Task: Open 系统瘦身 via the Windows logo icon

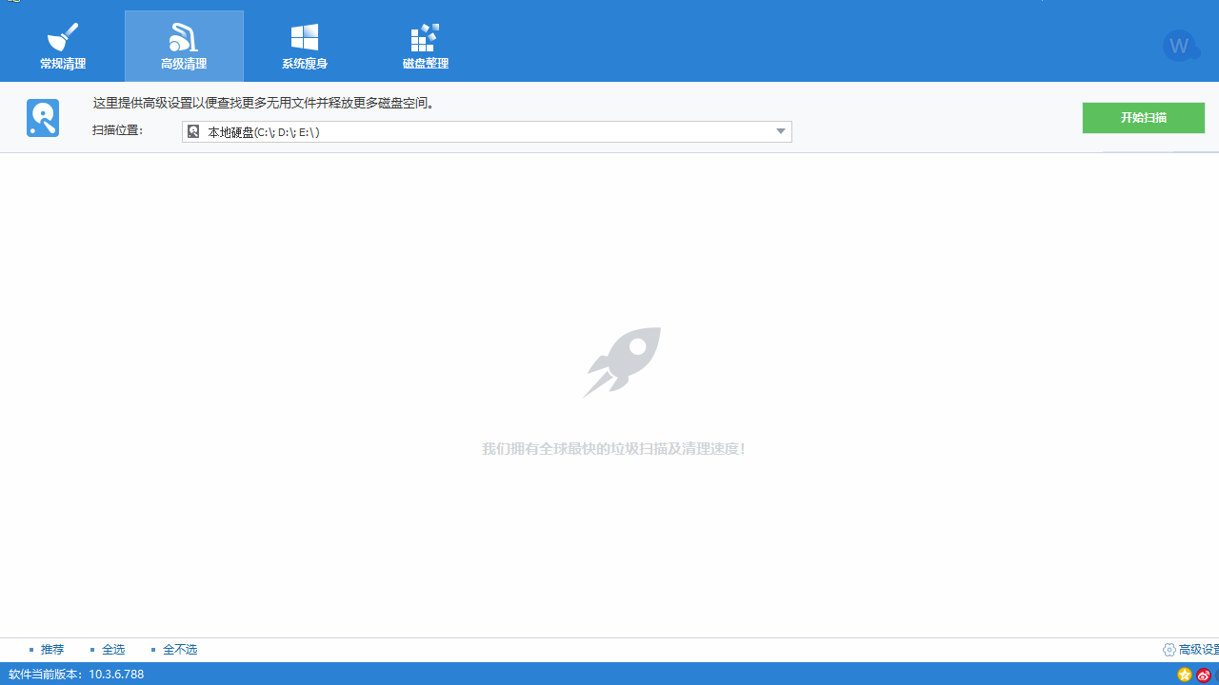Action: tap(305, 36)
